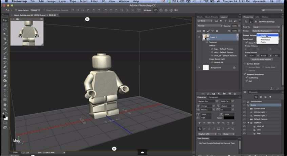Viewport: 287px width, 156px height.
Task: Toggle the Scaffolding checkbox
Action: pos(247,77)
